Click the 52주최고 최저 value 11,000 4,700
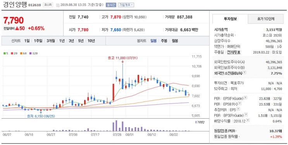288x145 pixels. (271, 89)
